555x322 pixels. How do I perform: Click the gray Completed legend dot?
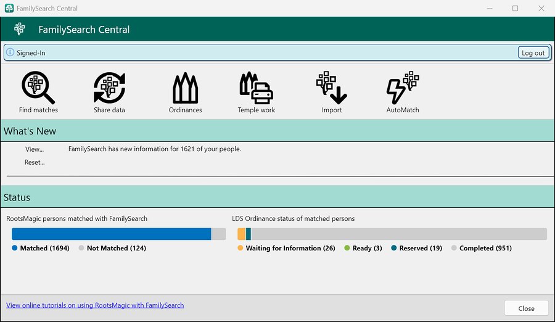click(x=454, y=248)
